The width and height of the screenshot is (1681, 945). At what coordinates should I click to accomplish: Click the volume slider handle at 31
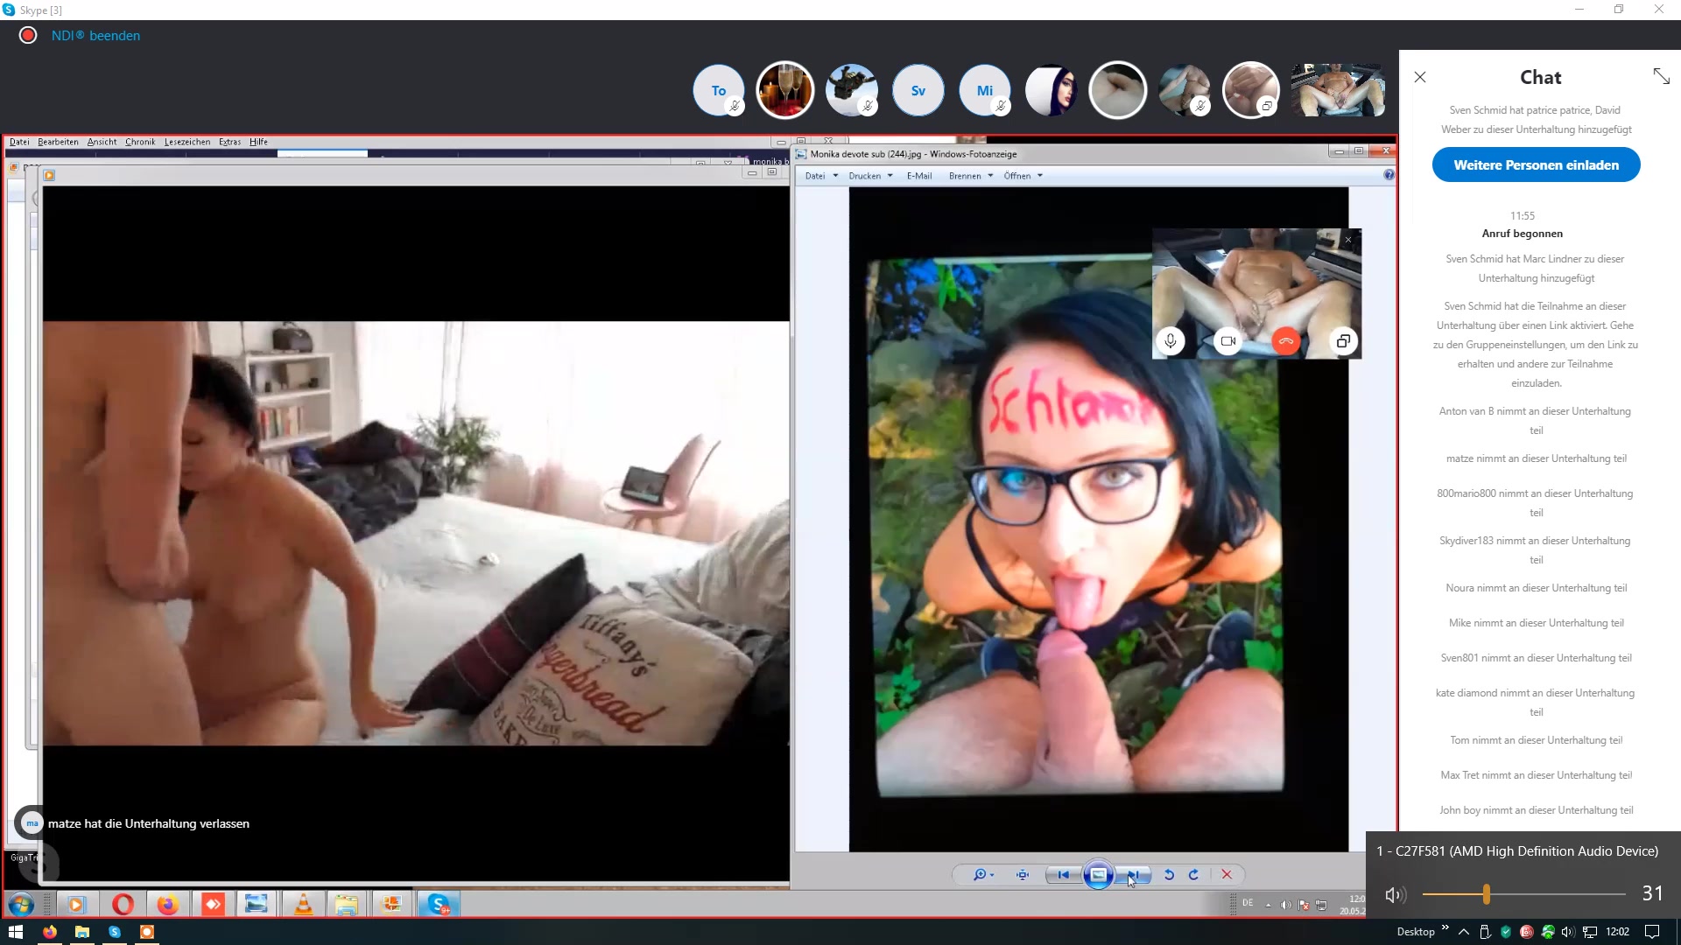(1486, 893)
